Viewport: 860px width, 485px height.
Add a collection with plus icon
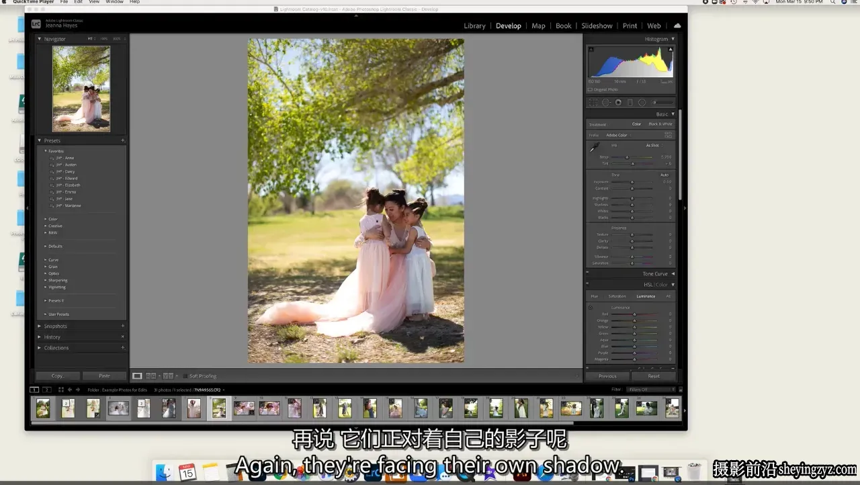[122, 347]
